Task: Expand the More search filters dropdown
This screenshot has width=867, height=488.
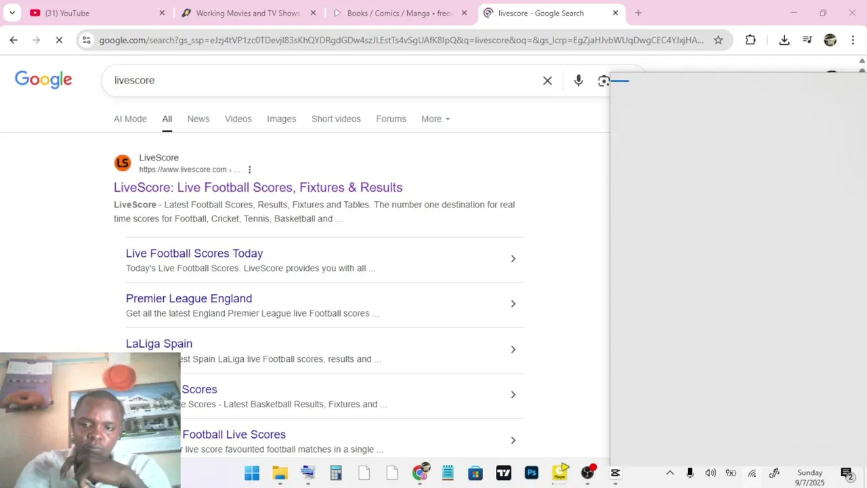Action: pos(436,119)
